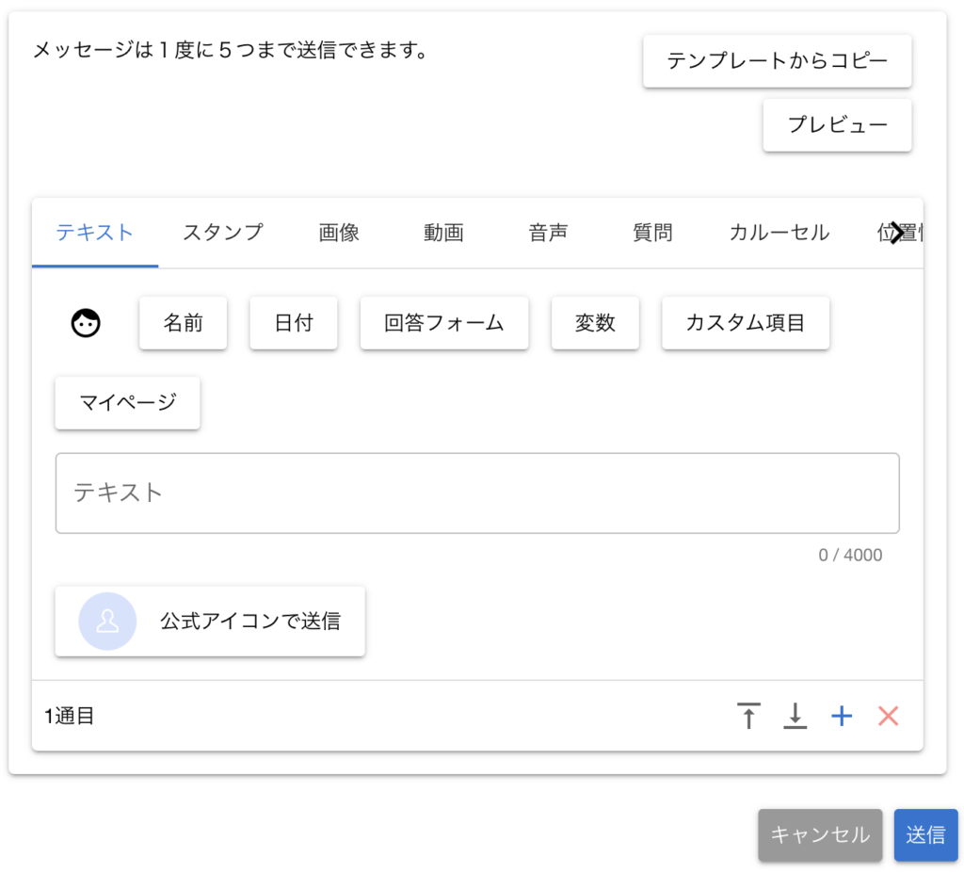Open the 質問 tab

tap(652, 233)
